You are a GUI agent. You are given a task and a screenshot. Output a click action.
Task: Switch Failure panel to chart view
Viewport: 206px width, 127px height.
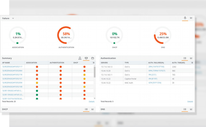191,18
